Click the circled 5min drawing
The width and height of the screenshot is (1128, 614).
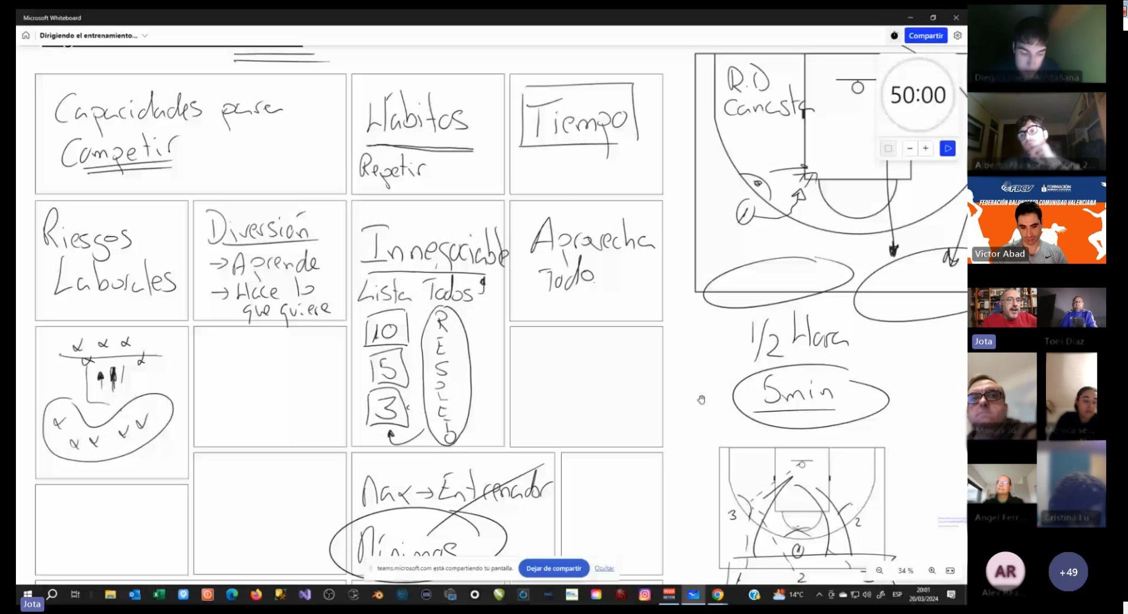811,397
